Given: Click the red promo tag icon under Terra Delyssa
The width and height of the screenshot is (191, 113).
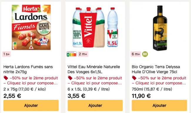Looking at the screenshot, I should 134,78.
